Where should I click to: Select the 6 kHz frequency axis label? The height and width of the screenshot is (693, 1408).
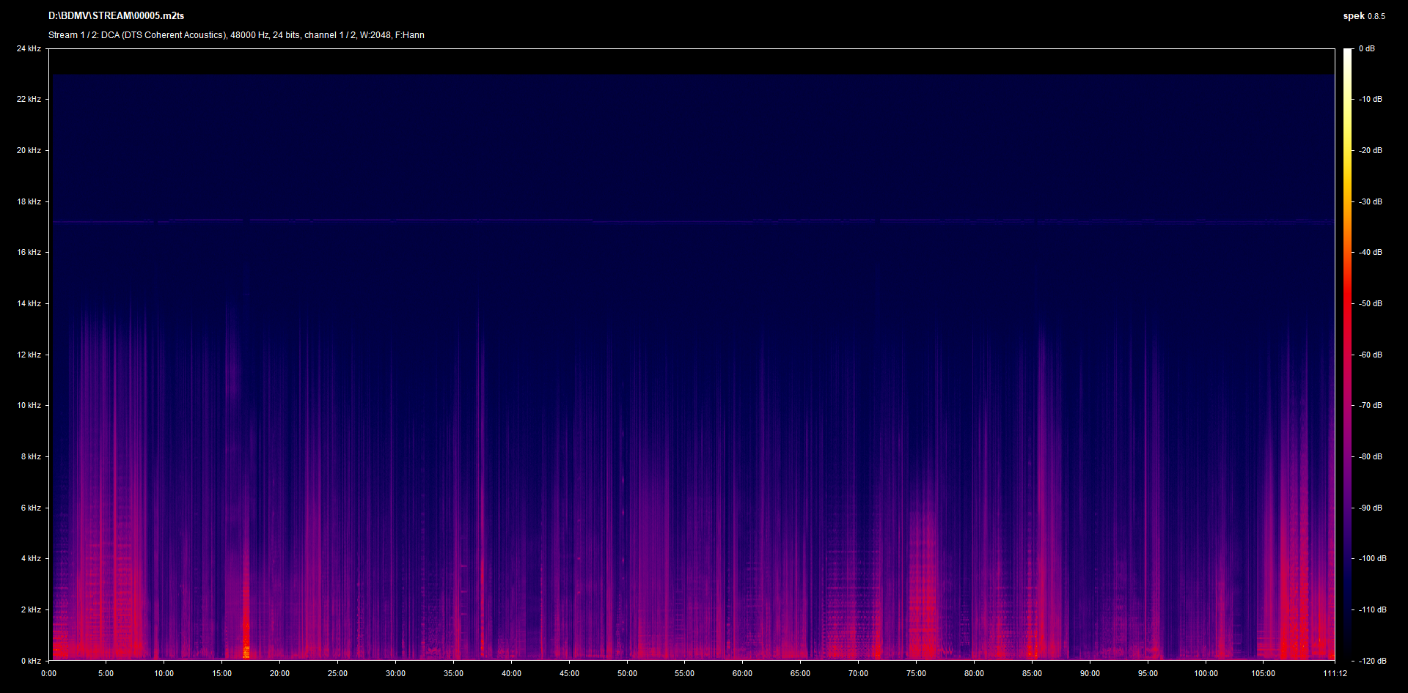(x=29, y=508)
